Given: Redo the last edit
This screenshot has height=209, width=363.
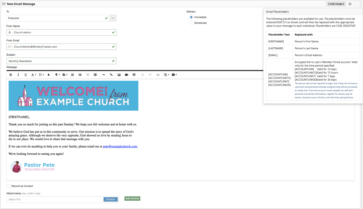Looking at the screenshot, I should 150,75.
